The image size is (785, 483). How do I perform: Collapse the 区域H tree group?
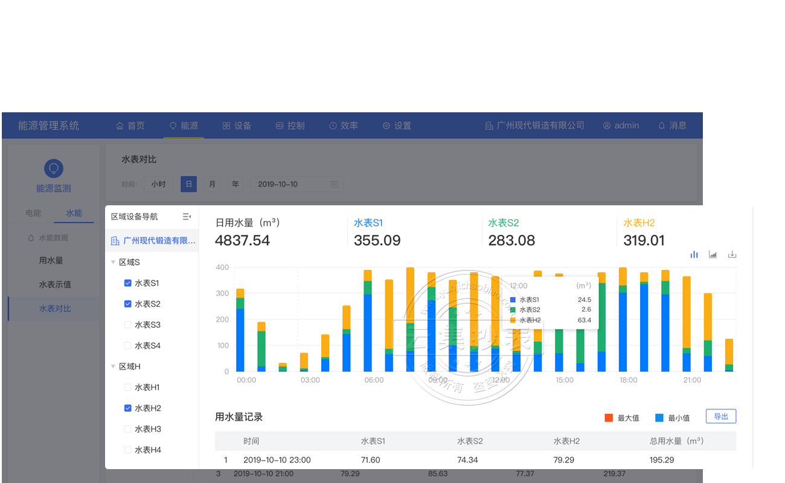113,366
